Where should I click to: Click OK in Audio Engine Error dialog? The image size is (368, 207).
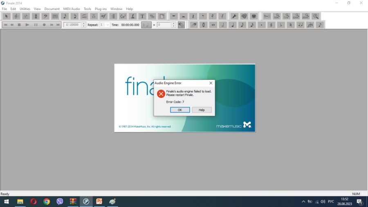180,110
